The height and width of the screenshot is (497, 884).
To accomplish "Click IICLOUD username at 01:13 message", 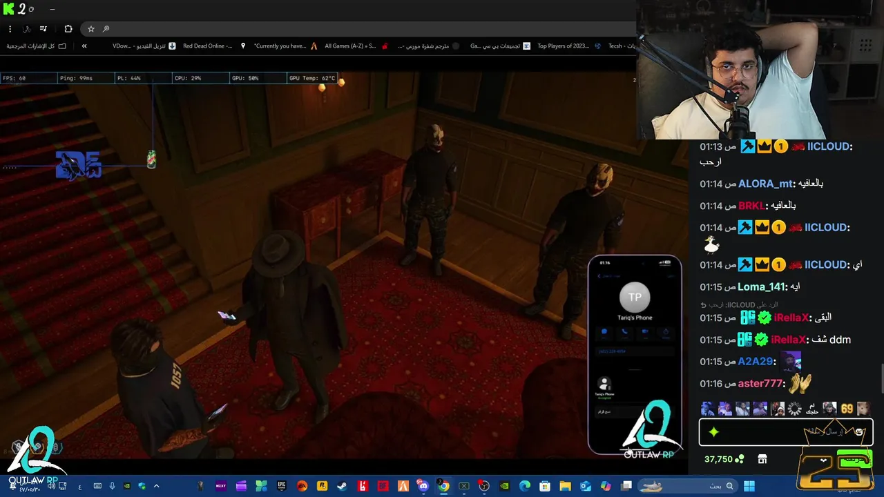I will (828, 146).
